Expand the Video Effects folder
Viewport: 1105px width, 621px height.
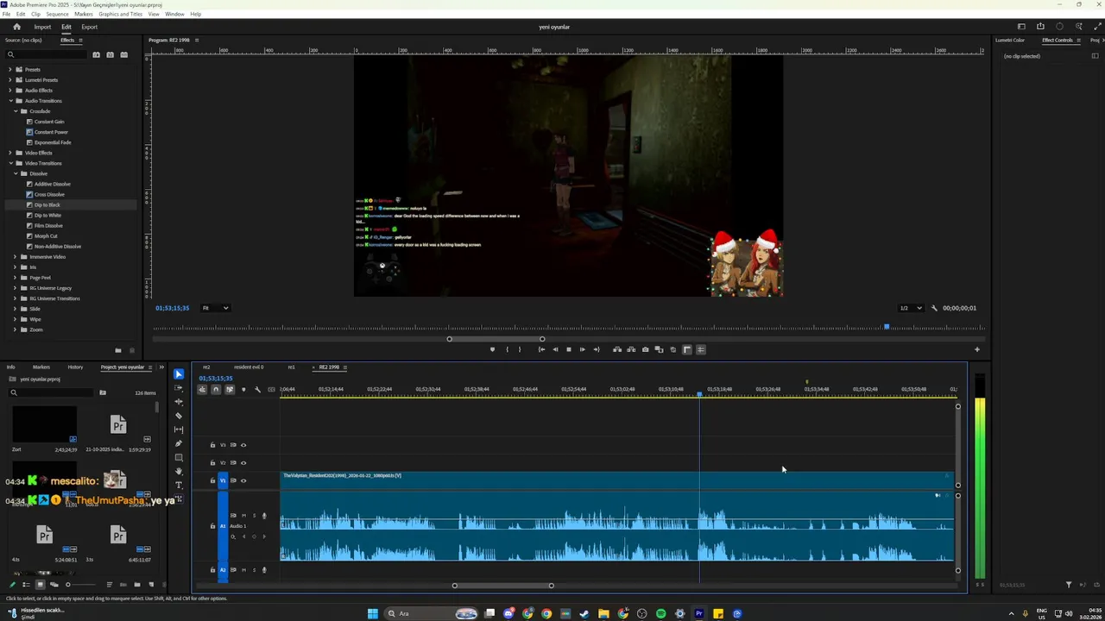[10, 153]
